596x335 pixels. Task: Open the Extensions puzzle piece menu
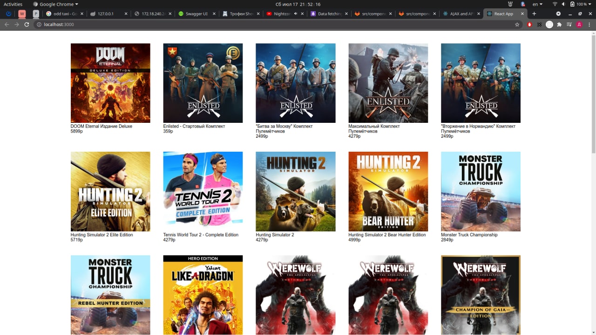[x=559, y=24]
